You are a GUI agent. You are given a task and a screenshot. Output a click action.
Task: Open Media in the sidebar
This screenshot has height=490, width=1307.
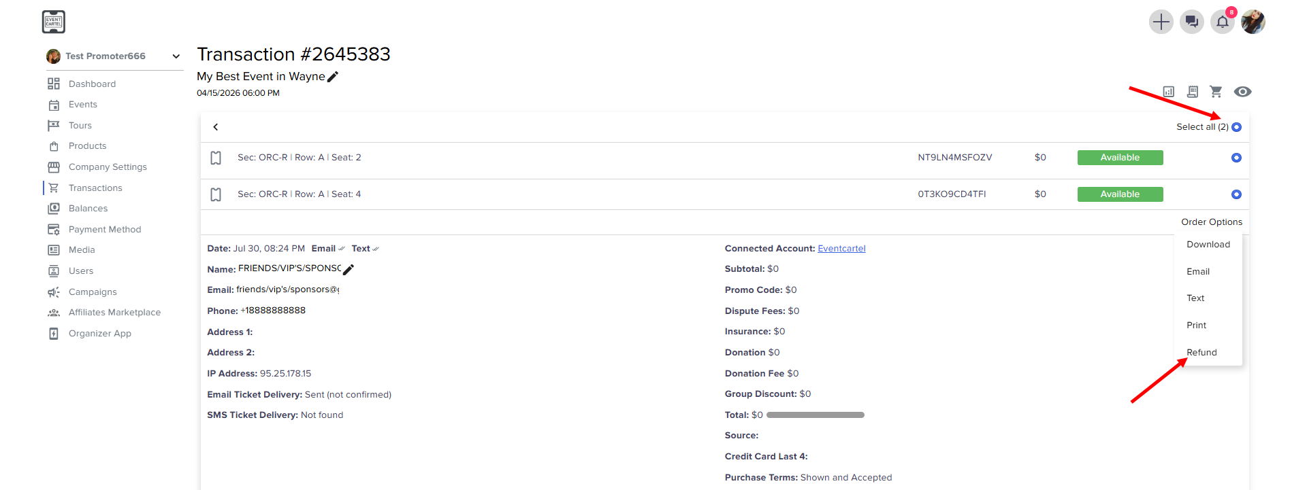point(82,250)
